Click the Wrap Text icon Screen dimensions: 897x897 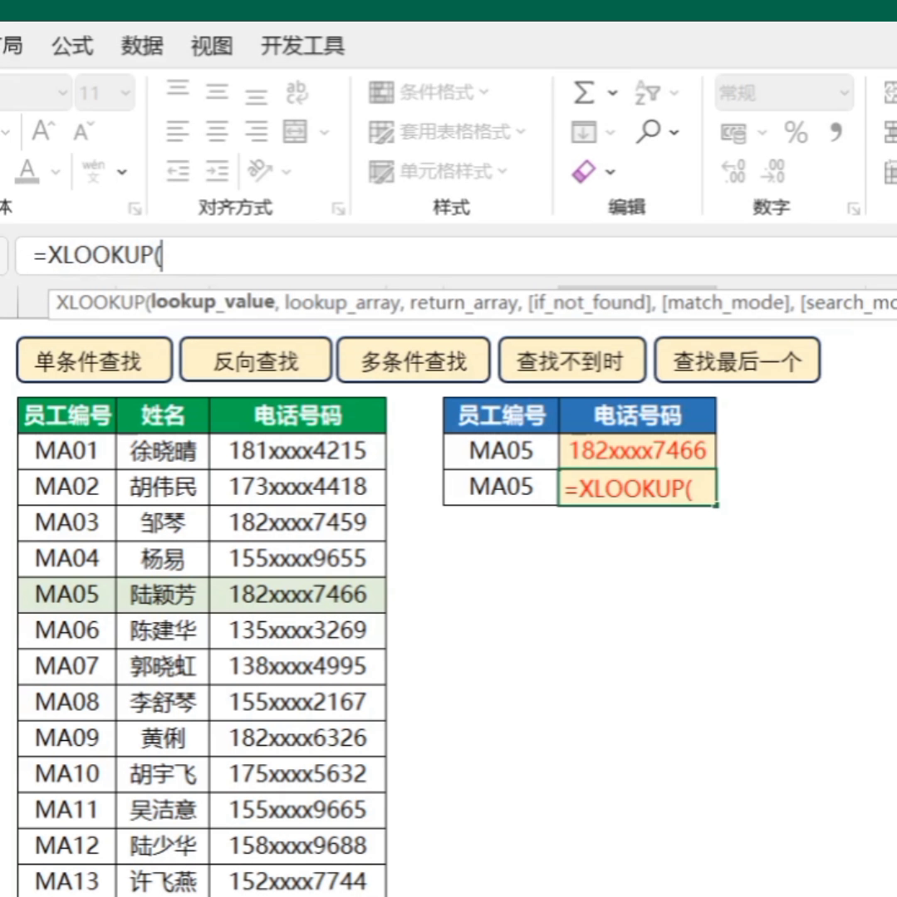[296, 92]
